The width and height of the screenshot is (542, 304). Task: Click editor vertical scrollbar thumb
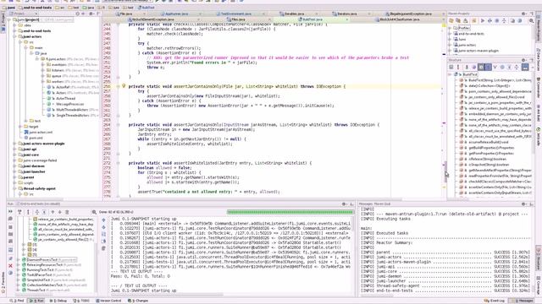(x=445, y=171)
